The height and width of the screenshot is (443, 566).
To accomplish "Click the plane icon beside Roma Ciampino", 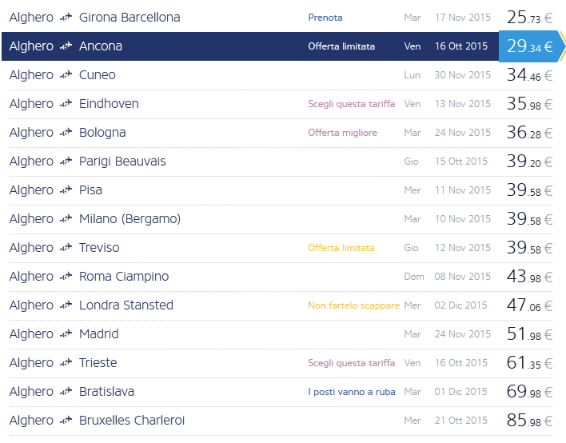I will (66, 277).
